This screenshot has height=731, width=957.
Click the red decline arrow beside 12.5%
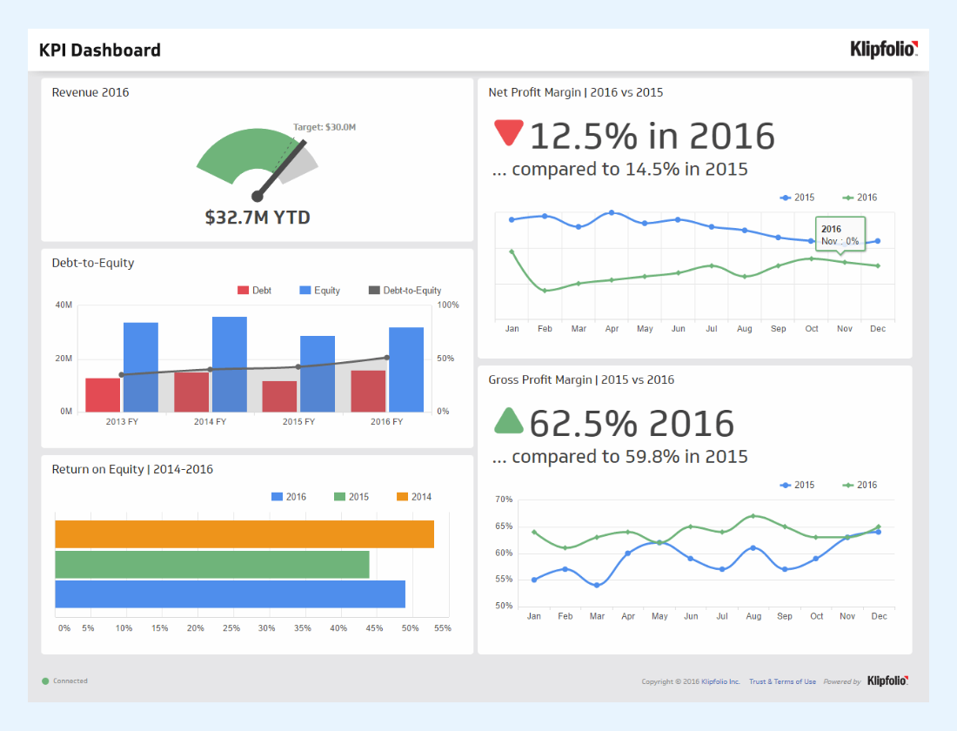pos(508,132)
